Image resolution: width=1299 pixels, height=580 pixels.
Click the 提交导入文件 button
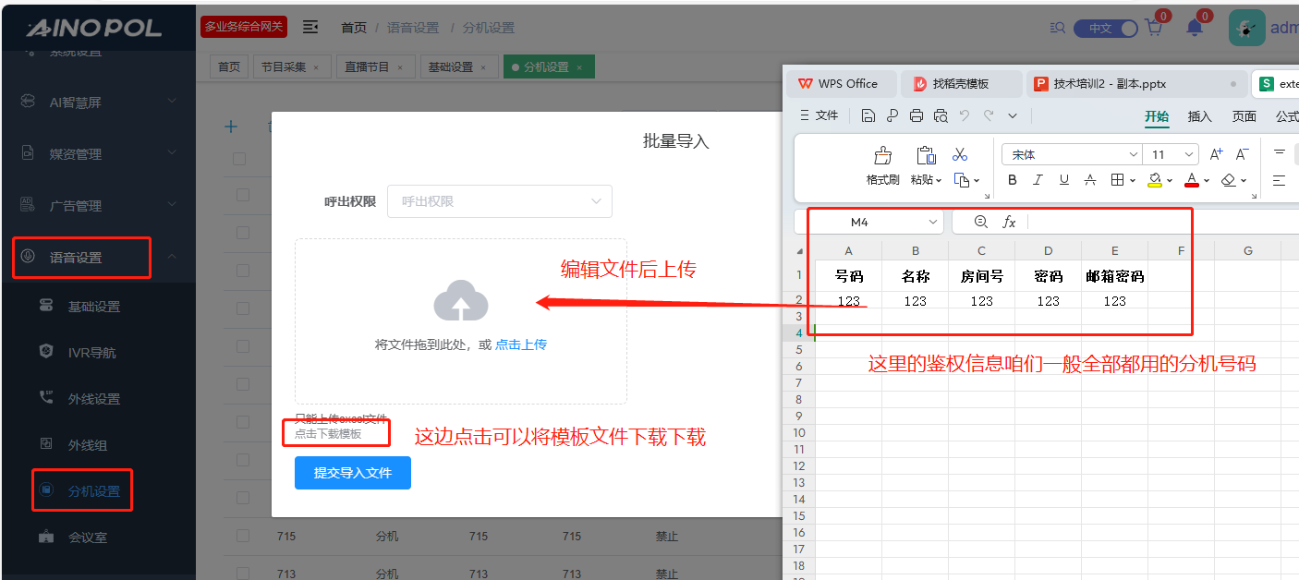[x=352, y=473]
